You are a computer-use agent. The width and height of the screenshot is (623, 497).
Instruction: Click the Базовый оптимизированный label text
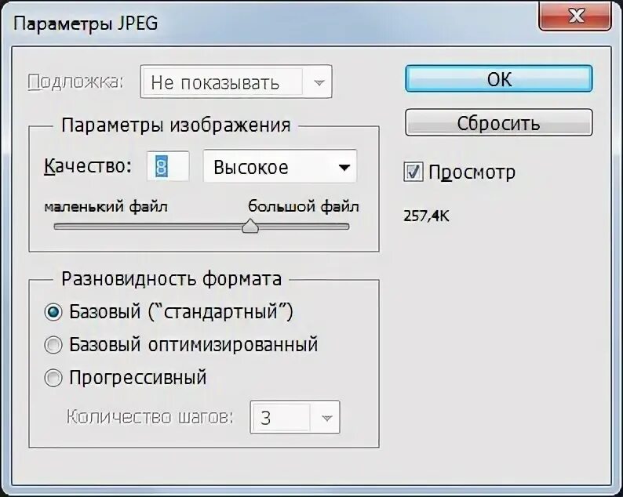[x=194, y=345]
